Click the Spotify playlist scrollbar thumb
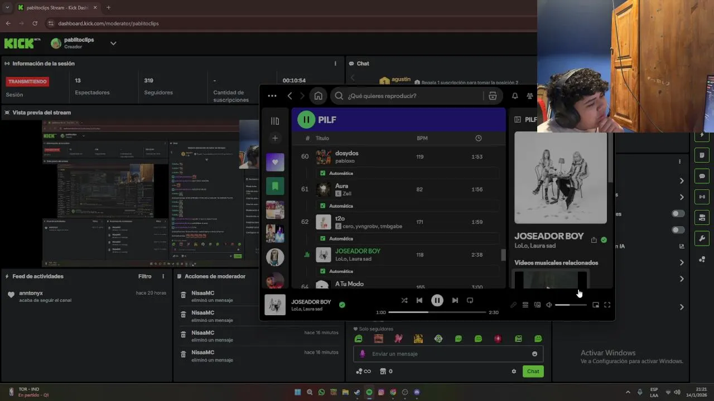The height and width of the screenshot is (401, 714). (x=503, y=255)
